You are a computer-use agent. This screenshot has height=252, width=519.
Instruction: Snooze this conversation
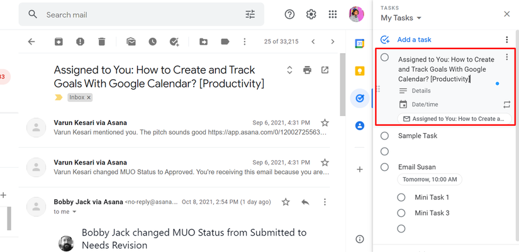pyautogui.click(x=152, y=41)
